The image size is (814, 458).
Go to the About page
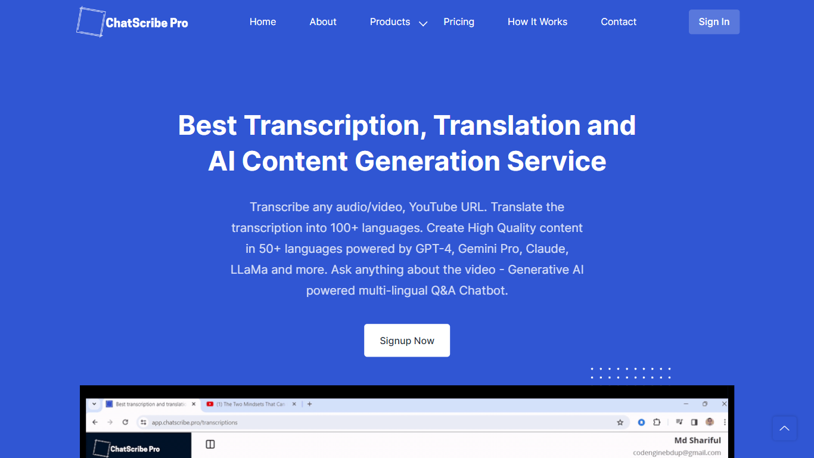click(x=323, y=22)
